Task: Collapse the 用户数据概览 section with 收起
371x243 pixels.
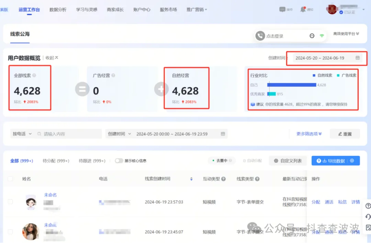Action: tap(52, 58)
